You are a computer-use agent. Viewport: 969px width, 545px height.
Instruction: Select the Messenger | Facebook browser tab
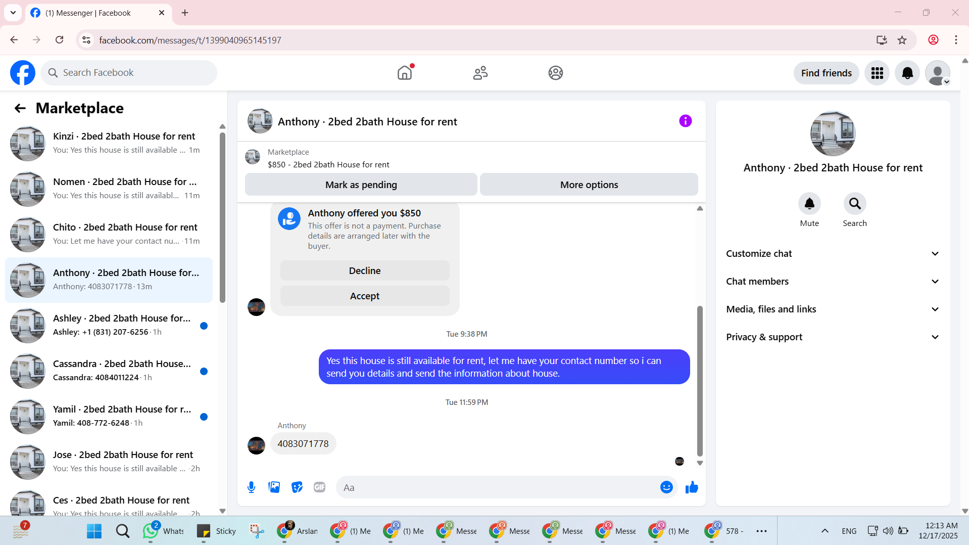coord(99,13)
